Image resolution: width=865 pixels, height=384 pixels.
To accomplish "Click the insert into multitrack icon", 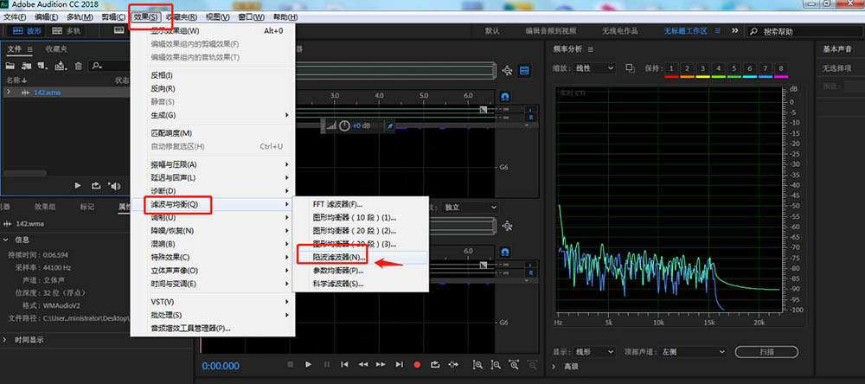I will pos(61,67).
